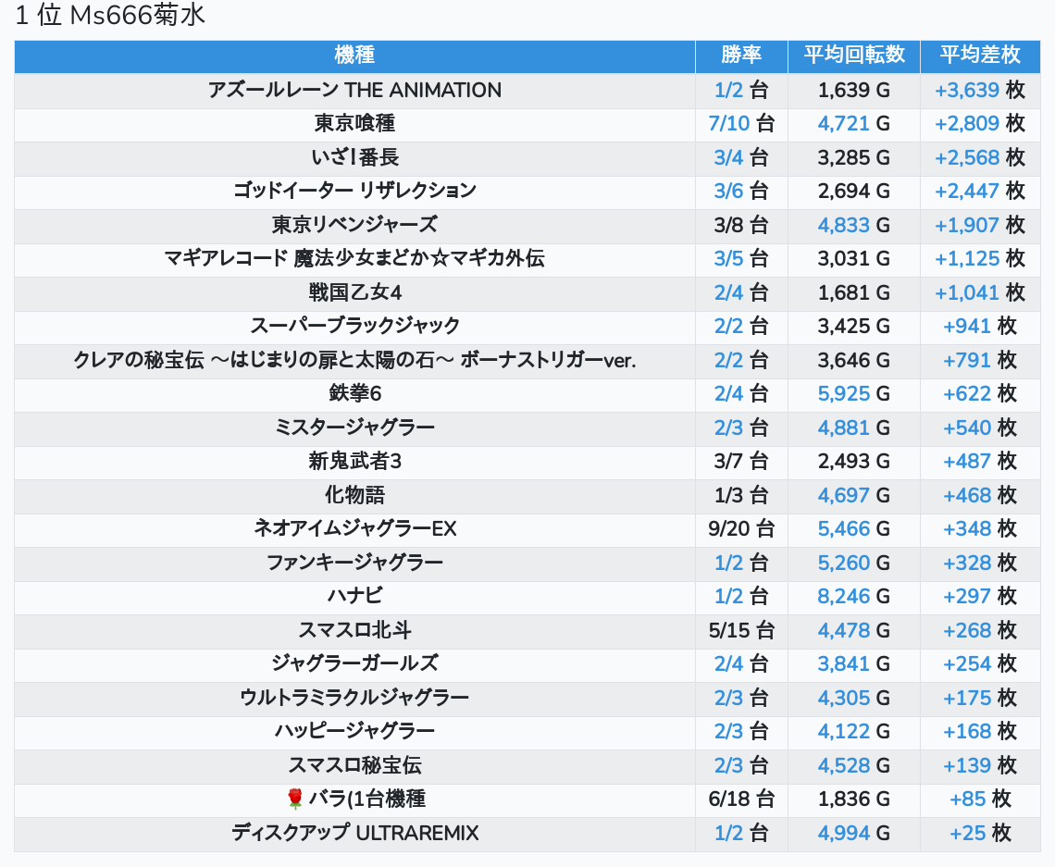Viewport: 1055px width, 867px height.
Task: Open the 5,925 G link for 鉄拳6
Action: [x=843, y=393]
